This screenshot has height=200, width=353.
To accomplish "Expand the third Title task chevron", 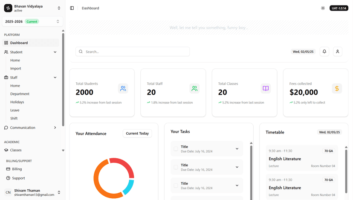I will point(237,186).
